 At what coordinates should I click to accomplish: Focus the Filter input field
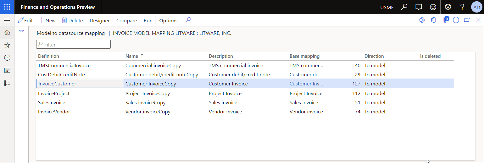click(x=74, y=44)
